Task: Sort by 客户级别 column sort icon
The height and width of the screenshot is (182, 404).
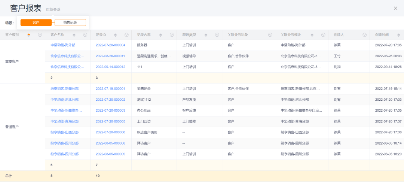Action: 28,35
